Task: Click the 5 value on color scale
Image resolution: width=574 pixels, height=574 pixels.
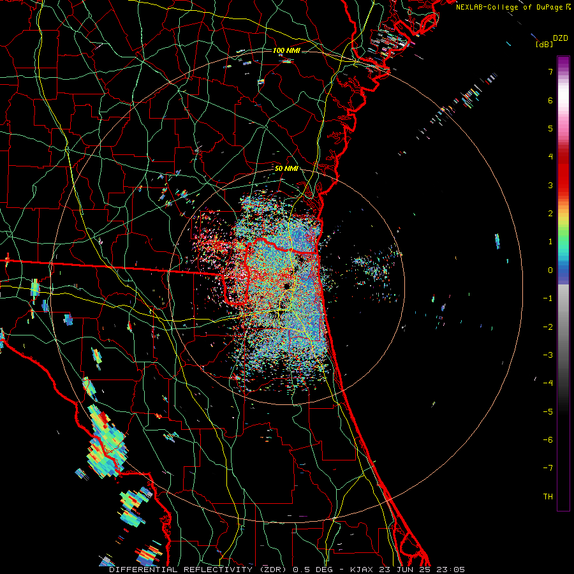Action: click(550, 128)
